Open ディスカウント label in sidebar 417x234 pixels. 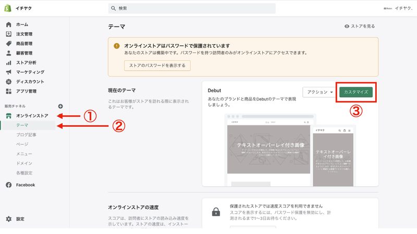30,82
